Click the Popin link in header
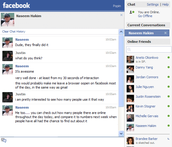This screenshot has width=172, height=147. coord(117,6)
